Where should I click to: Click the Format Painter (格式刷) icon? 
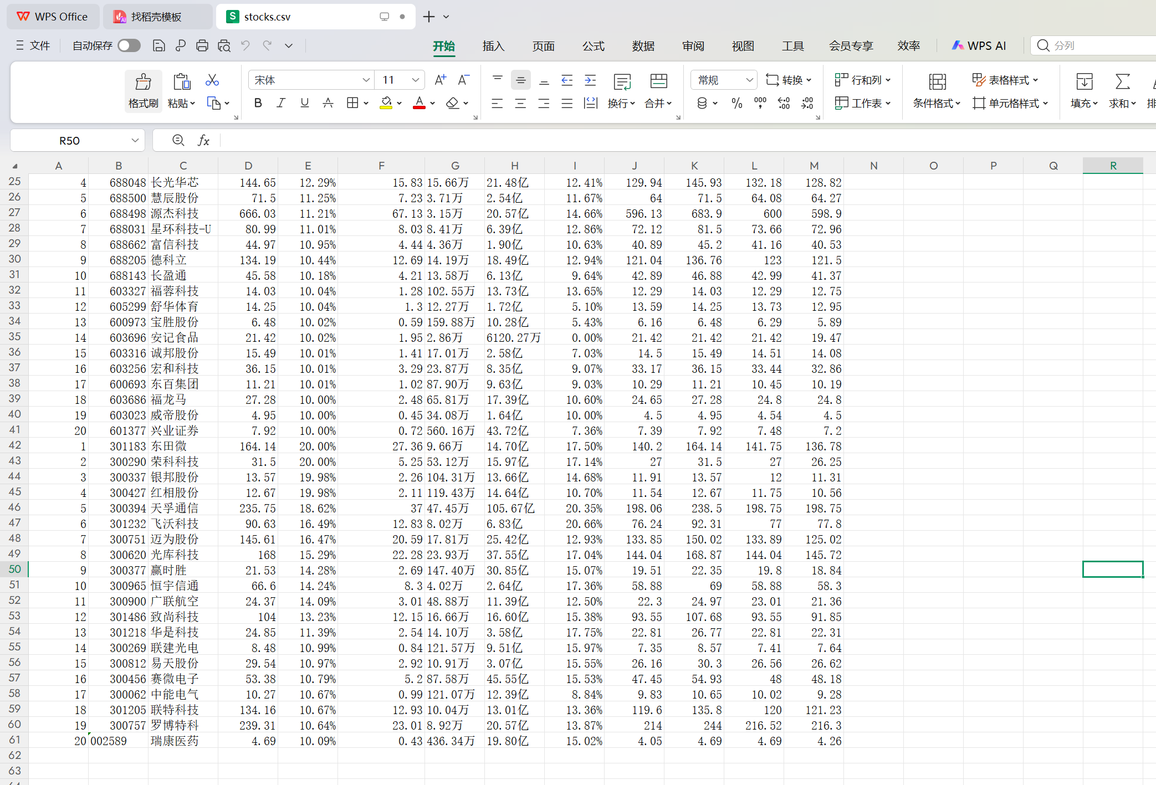[143, 90]
